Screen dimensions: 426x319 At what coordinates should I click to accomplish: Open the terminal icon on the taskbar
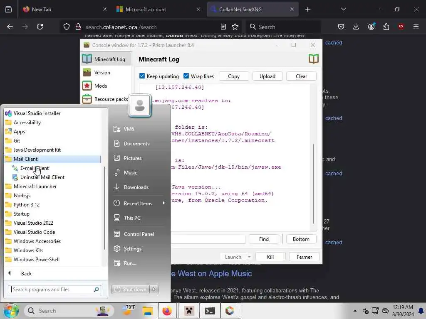tap(210, 311)
